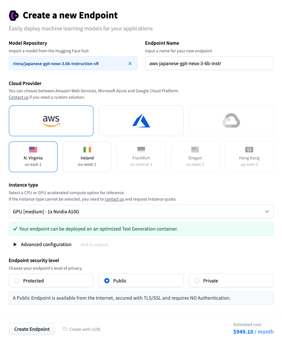This screenshot has width=282, height=344.
Task: Expand the Advanced configuration section
Action: tap(46, 245)
